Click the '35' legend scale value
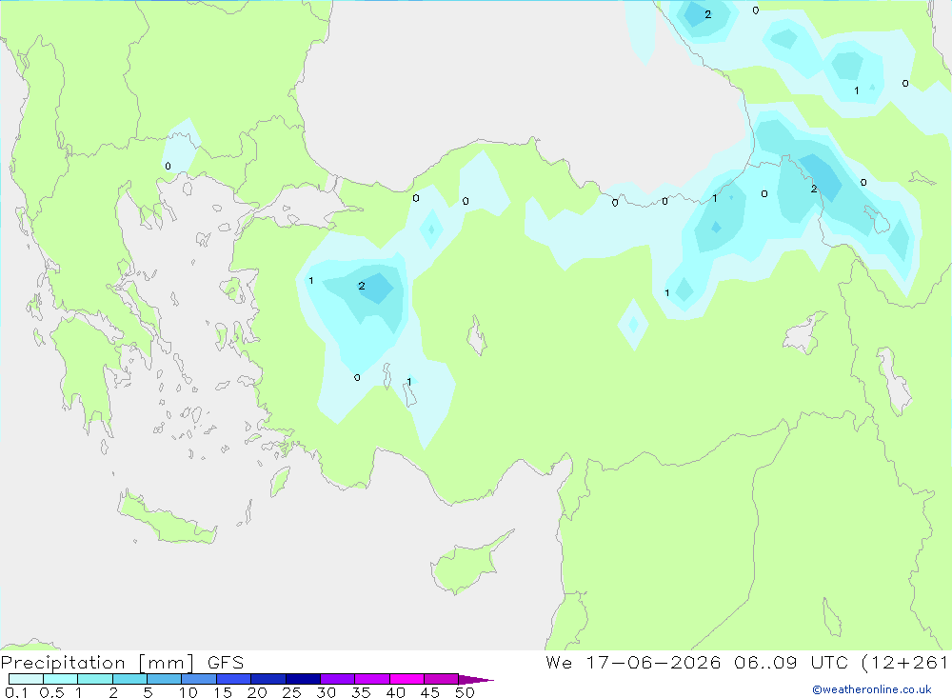Image resolution: width=952 pixels, height=698 pixels. 361,692
